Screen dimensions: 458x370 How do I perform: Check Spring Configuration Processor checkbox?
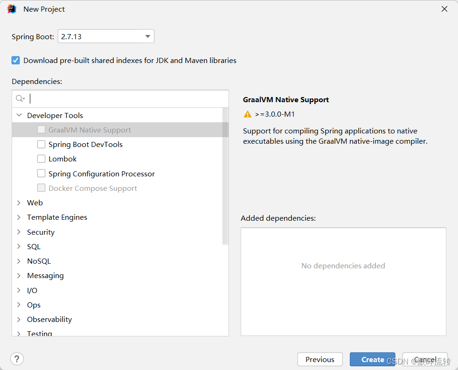click(41, 173)
